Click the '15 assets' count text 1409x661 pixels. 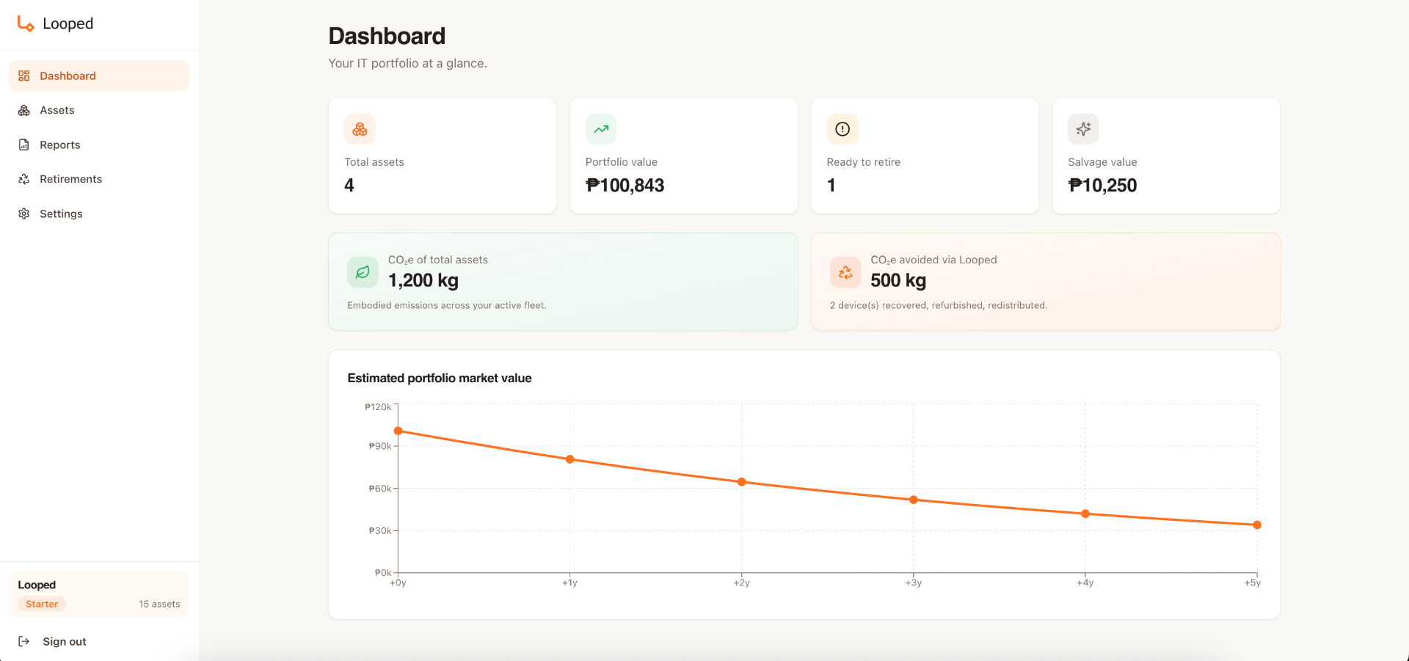click(159, 604)
